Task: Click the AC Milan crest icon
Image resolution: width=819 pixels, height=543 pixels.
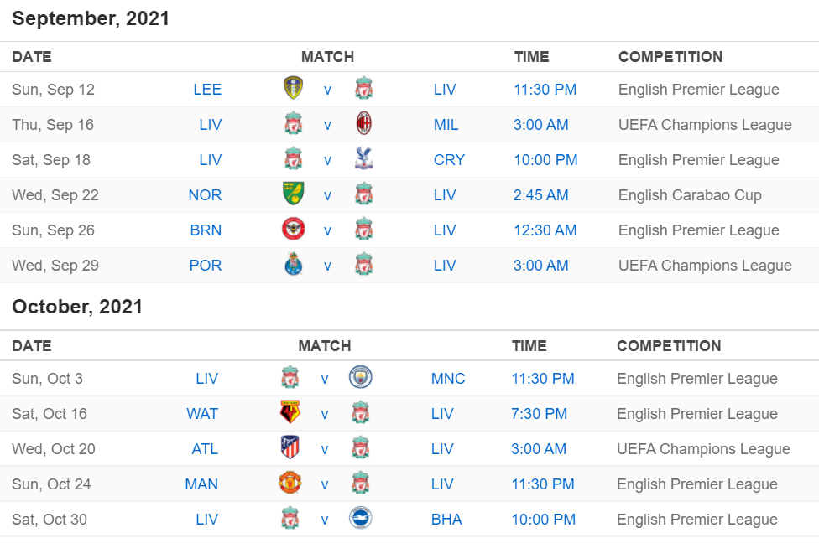Action: pyautogui.click(x=363, y=124)
